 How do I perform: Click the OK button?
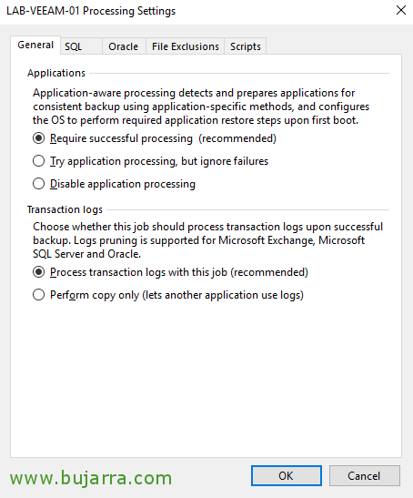coord(287,476)
